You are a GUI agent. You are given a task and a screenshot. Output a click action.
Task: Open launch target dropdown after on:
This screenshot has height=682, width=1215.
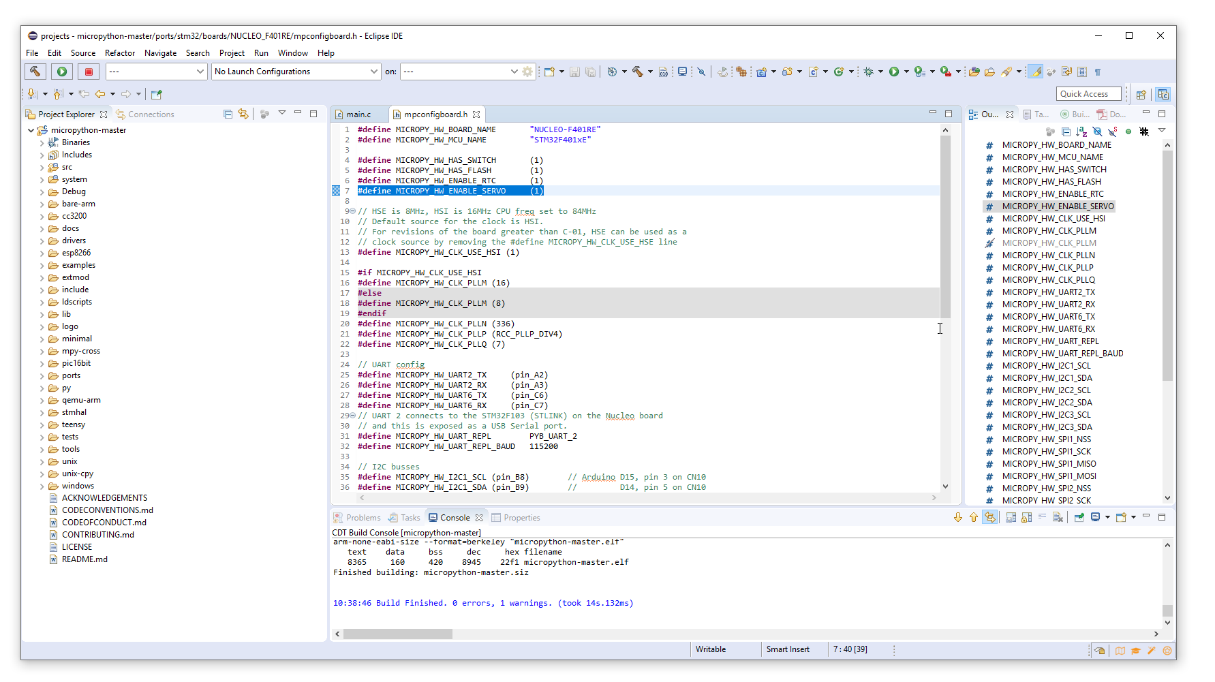(460, 72)
